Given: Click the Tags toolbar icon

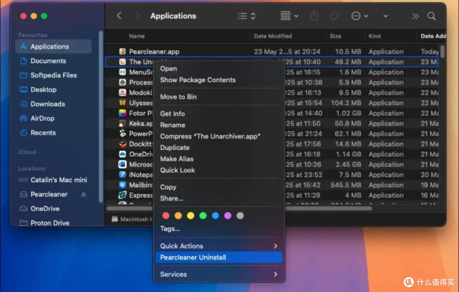Looking at the screenshot, I should tap(334, 16).
